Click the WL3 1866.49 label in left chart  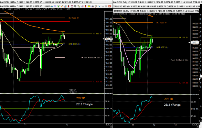click(x=74, y=18)
